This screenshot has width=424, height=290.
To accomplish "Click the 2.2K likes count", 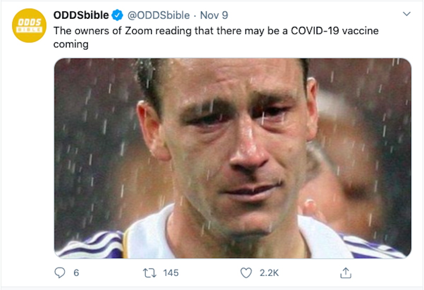I will coord(269,273).
